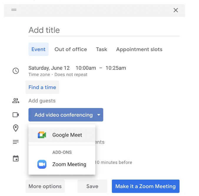This screenshot has width=199, height=196.
Task: Open More options
Action: click(45, 186)
